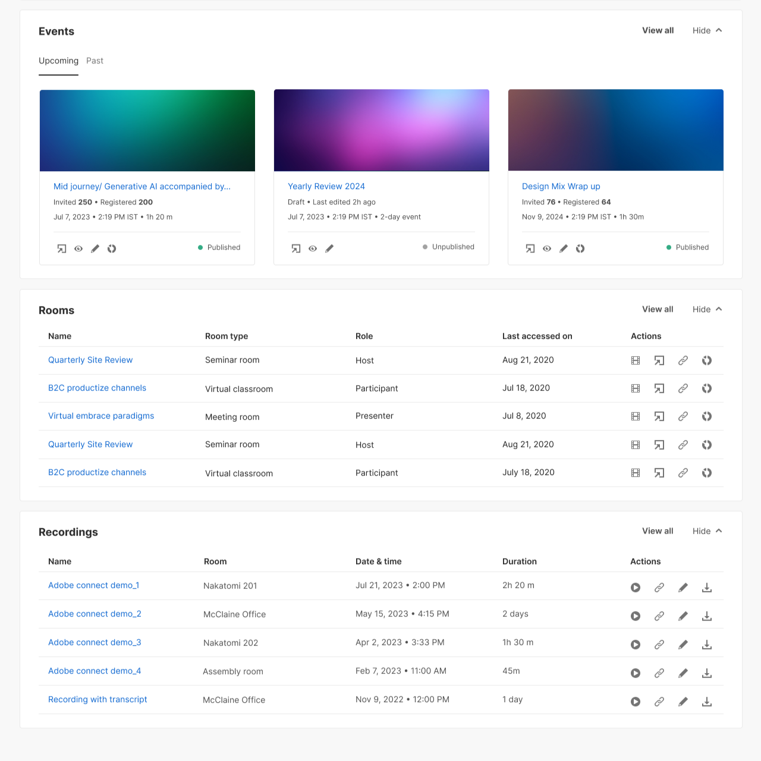The height and width of the screenshot is (761, 761).
Task: Open the Virtual embrace paradigms room
Action: tap(101, 416)
